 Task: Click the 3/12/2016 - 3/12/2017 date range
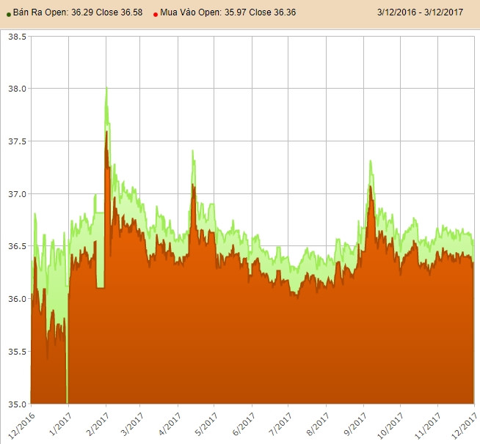[420, 13]
